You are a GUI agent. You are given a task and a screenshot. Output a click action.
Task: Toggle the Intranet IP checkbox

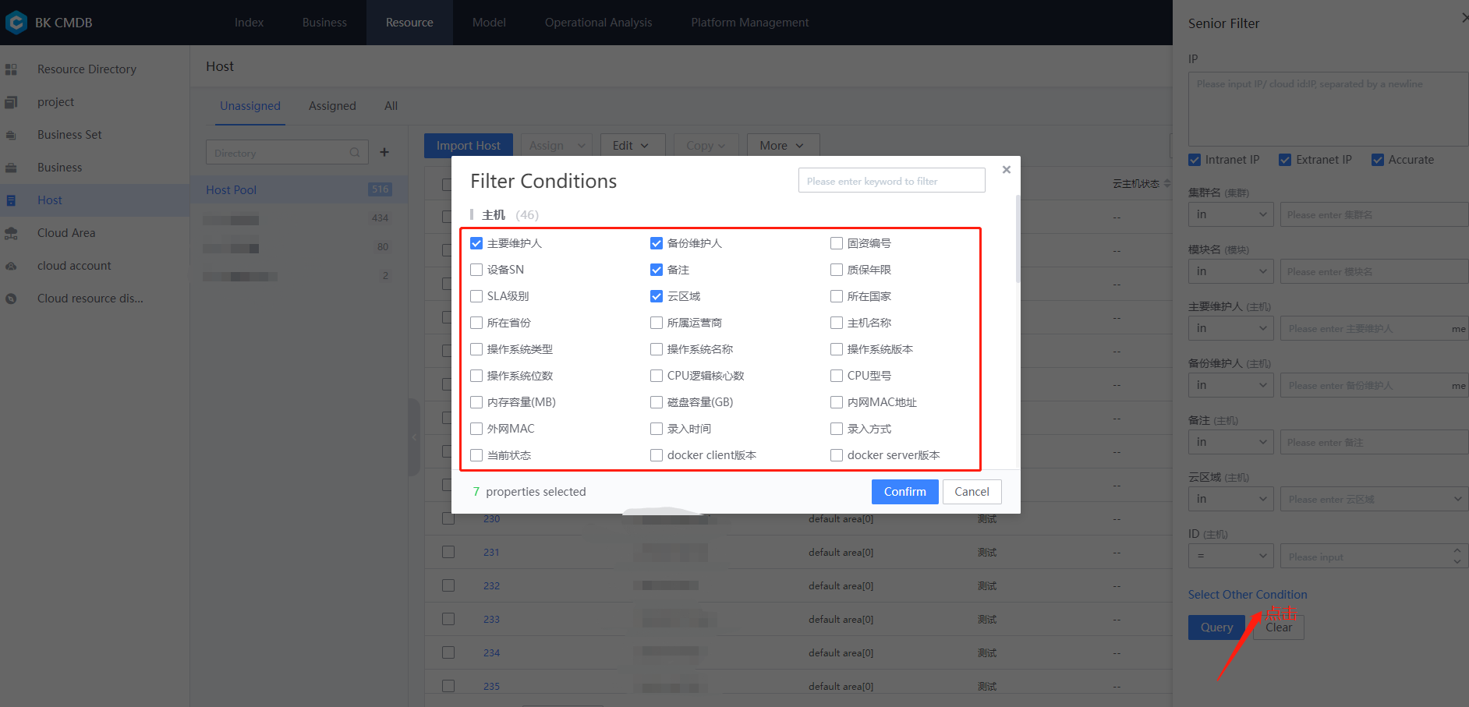point(1195,160)
